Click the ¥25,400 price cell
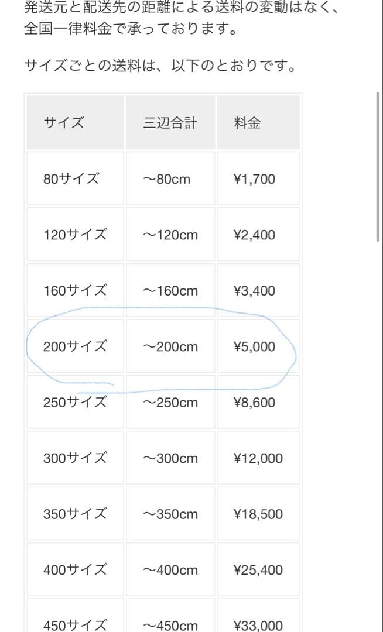Image resolution: width=383 pixels, height=632 pixels. (258, 570)
